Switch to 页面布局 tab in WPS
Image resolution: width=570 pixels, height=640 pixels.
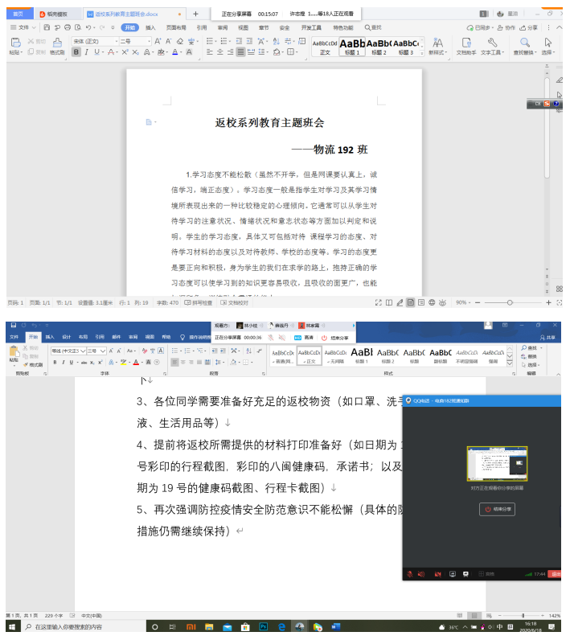[176, 27]
